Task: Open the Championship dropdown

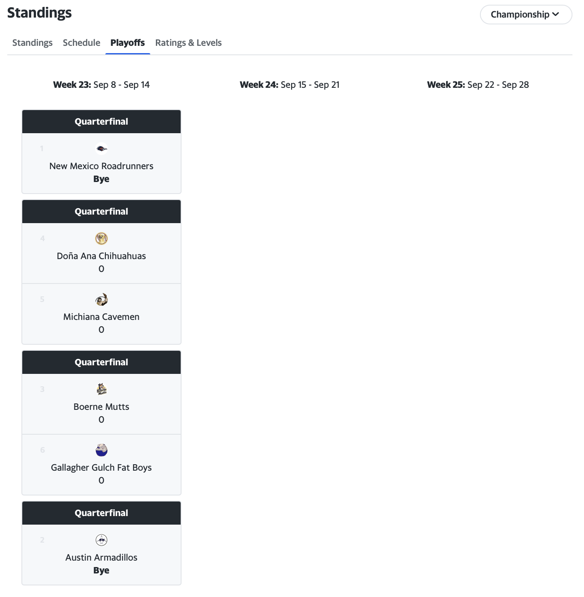Action: (x=526, y=15)
